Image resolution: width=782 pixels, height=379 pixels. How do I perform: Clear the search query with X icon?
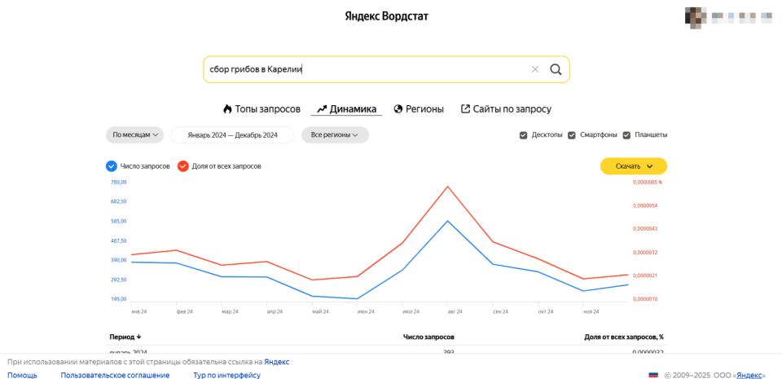(x=535, y=69)
